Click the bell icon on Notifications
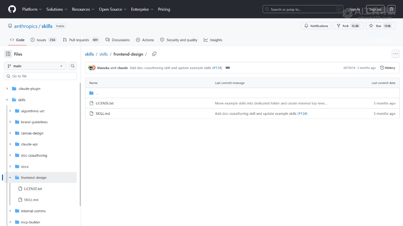The width and height of the screenshot is (403, 226). [x=306, y=26]
